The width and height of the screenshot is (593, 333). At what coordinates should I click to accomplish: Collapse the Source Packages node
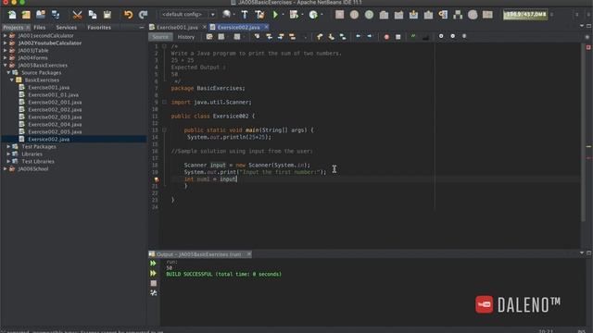tap(8, 72)
